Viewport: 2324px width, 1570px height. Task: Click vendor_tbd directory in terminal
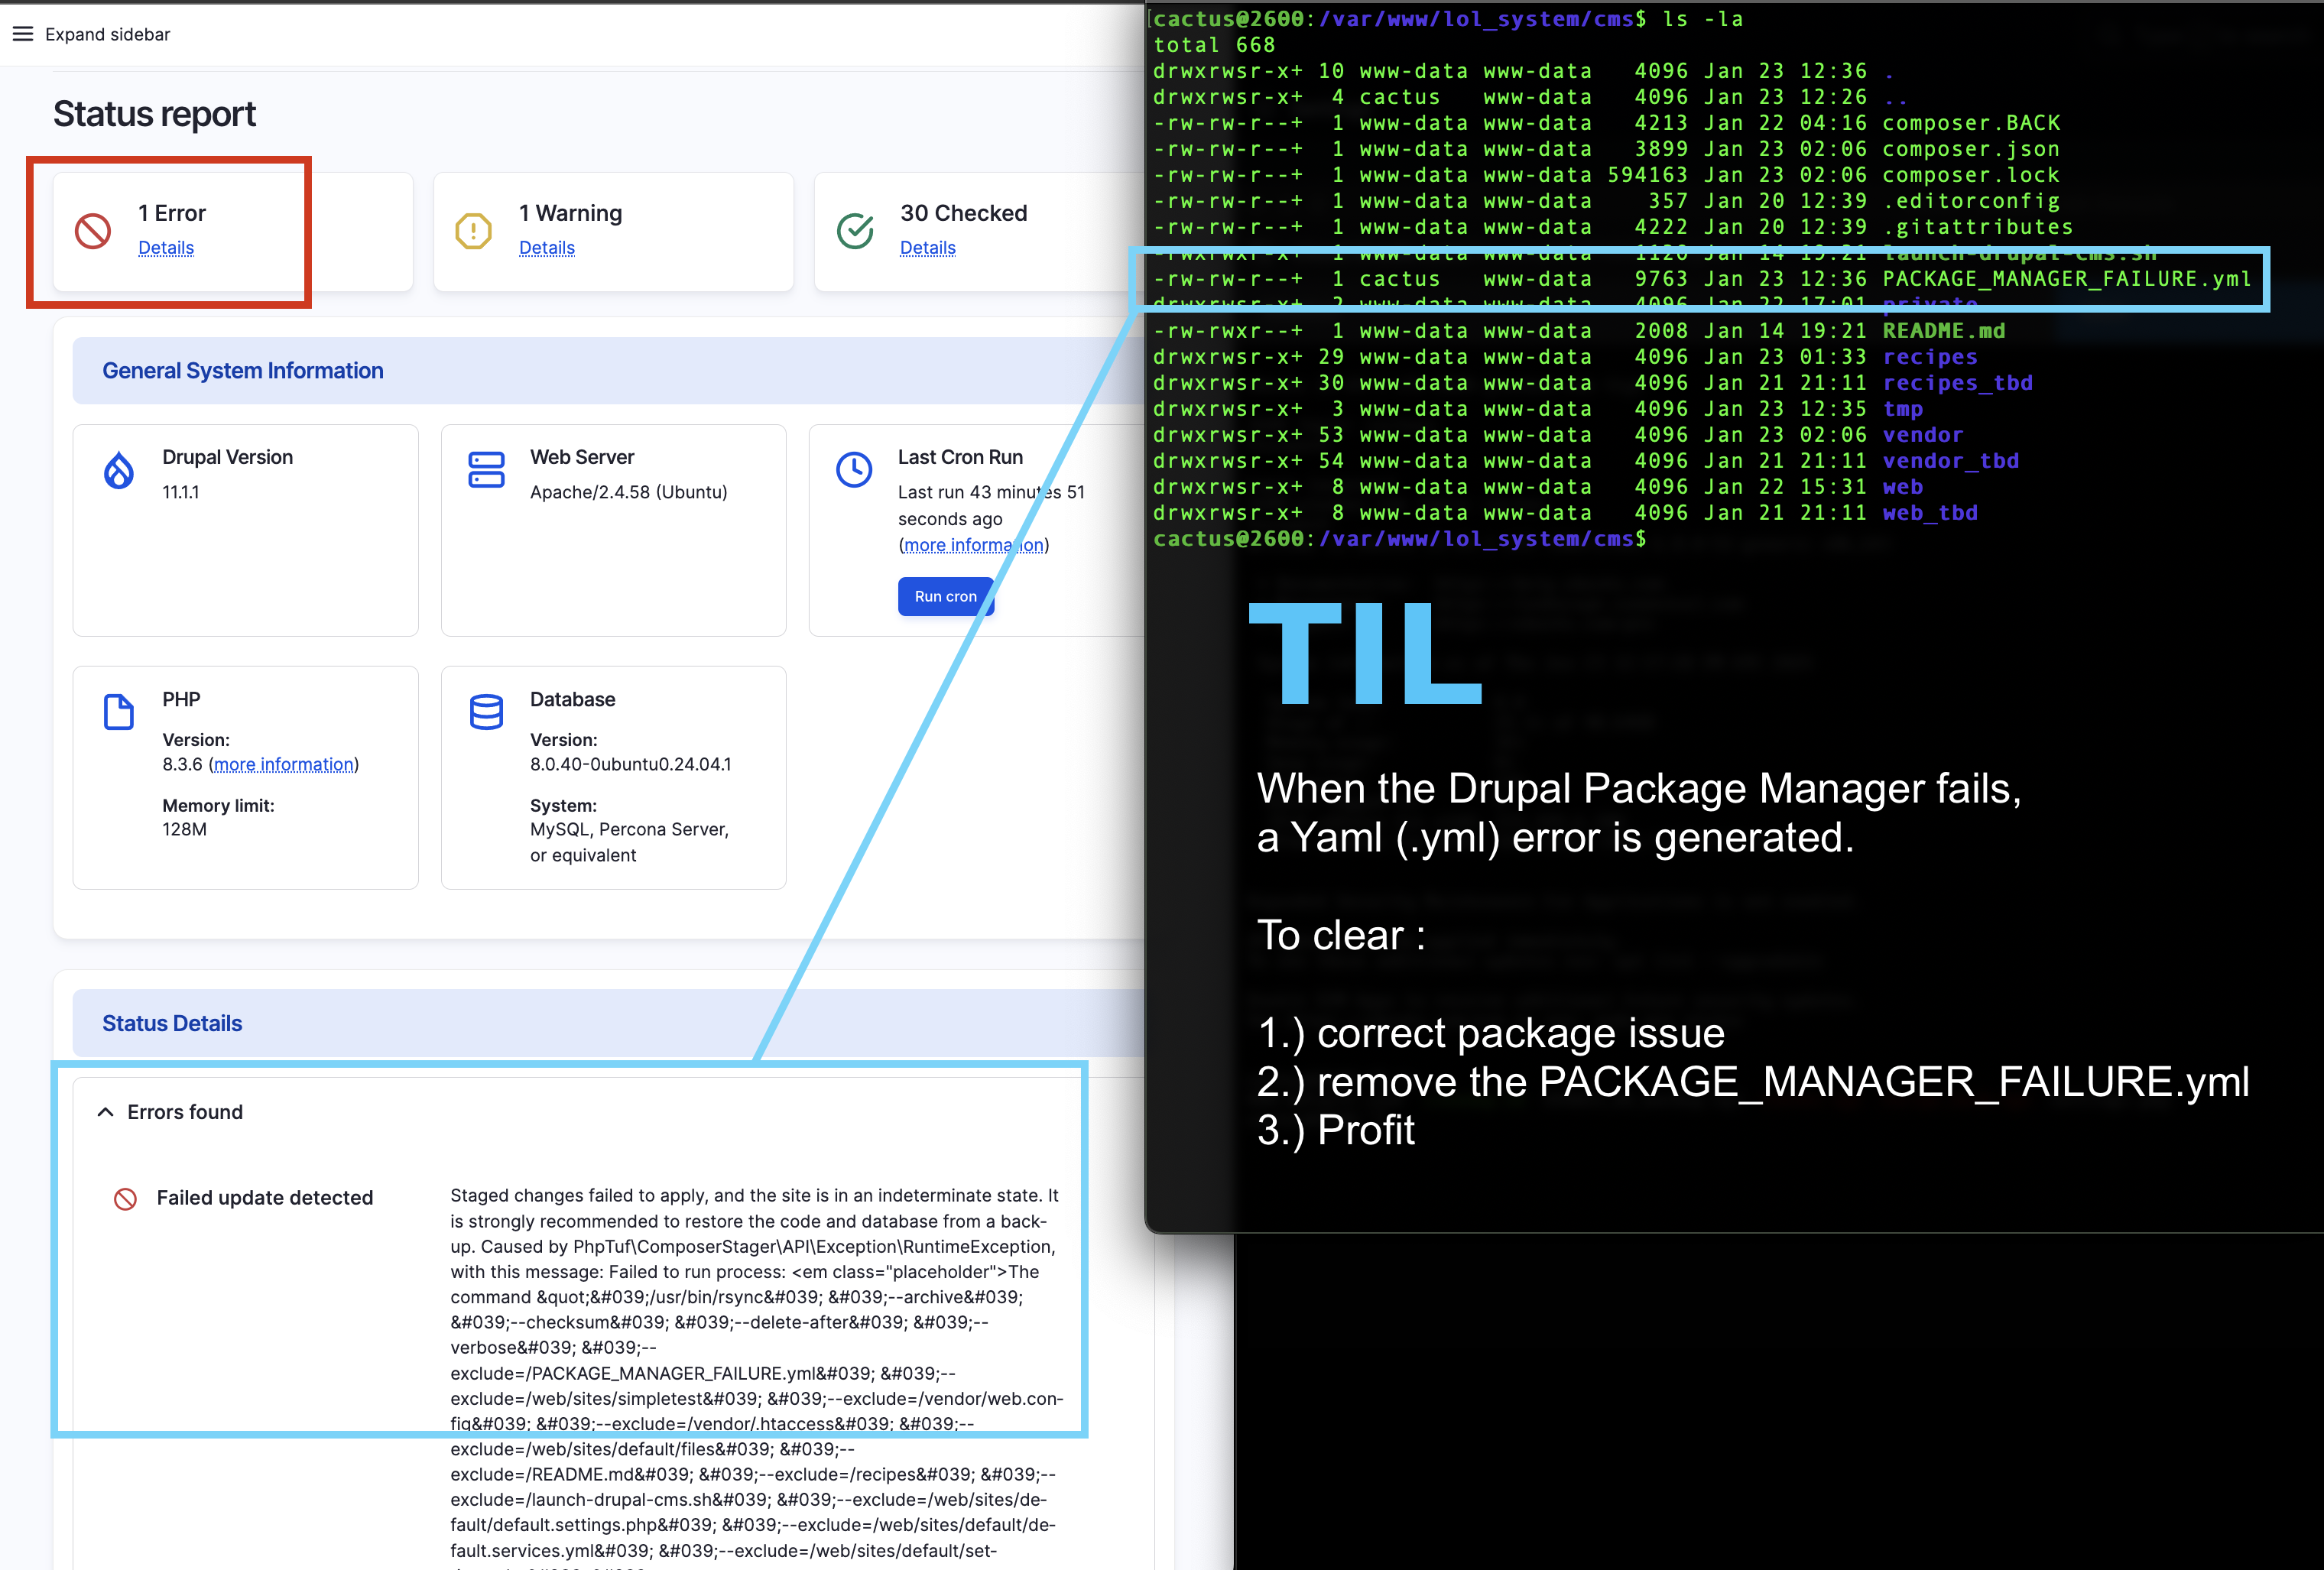pos(1951,461)
